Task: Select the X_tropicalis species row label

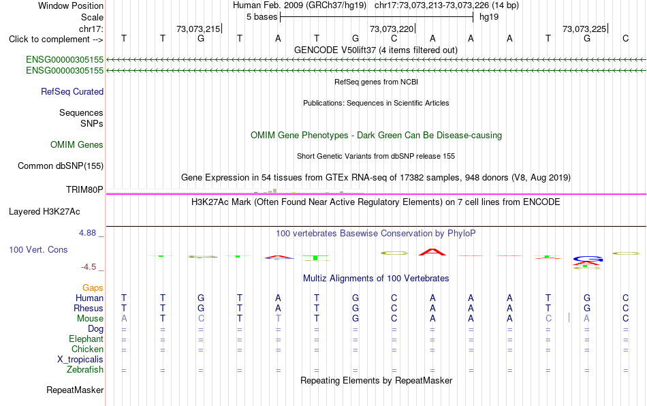Action: tap(80, 360)
